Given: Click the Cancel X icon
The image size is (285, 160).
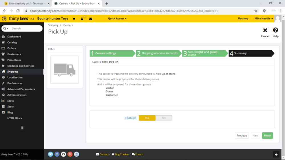Looking at the screenshot, I should (265, 30).
